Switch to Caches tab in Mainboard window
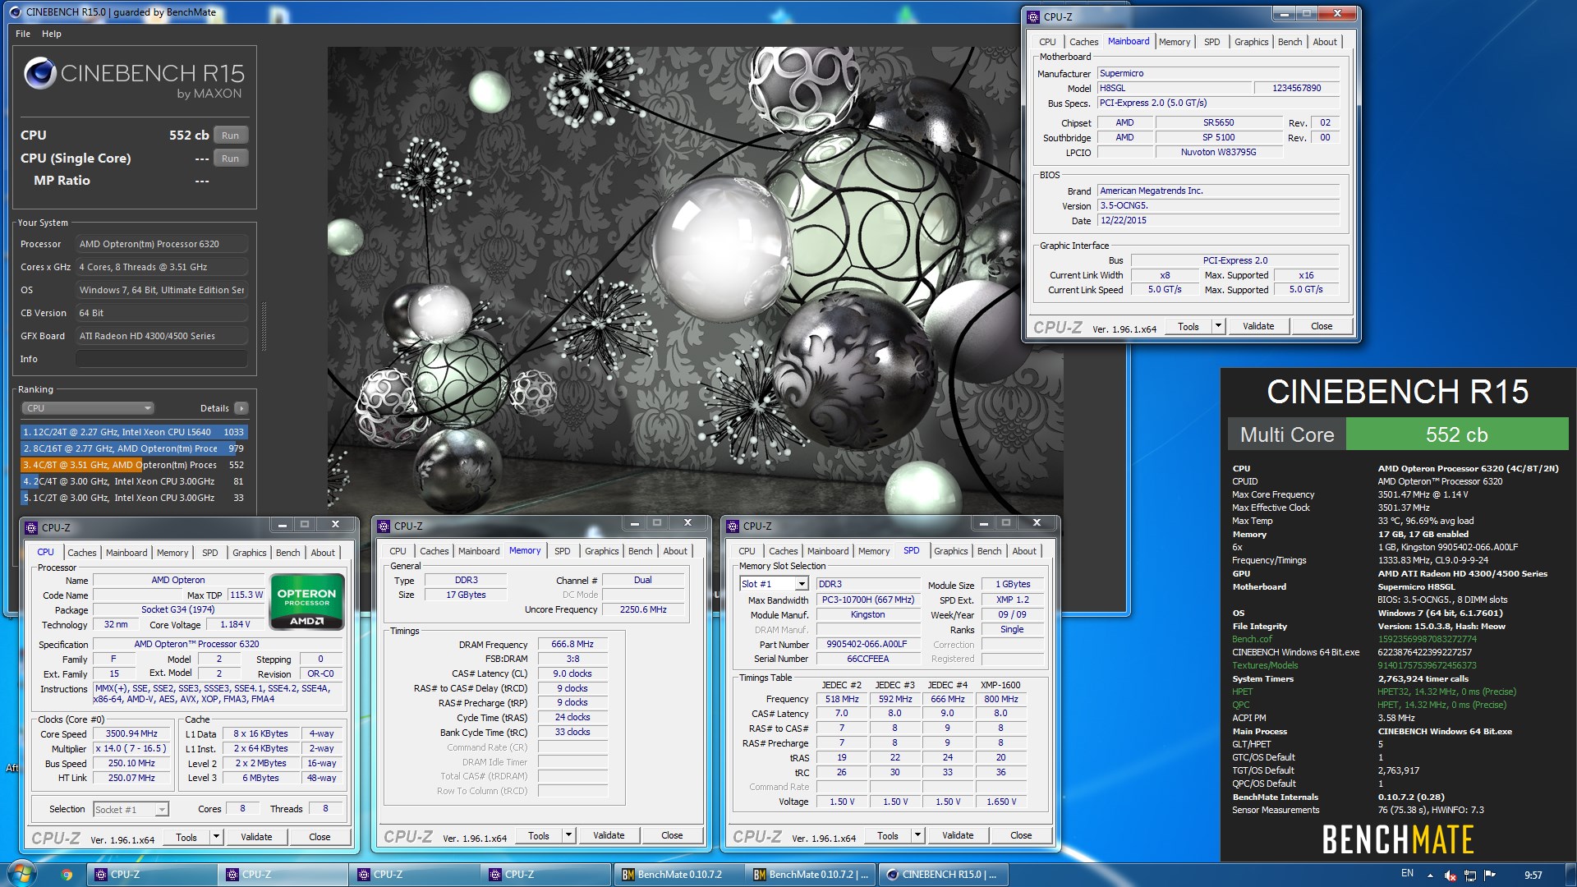Image resolution: width=1577 pixels, height=887 pixels. (x=1083, y=42)
